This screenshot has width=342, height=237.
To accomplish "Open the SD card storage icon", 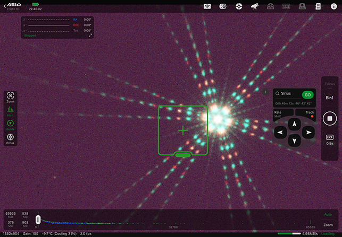I will click(318, 6).
